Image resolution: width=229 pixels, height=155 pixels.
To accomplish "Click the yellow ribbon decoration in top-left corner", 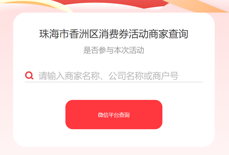I will tap(37, 6).
